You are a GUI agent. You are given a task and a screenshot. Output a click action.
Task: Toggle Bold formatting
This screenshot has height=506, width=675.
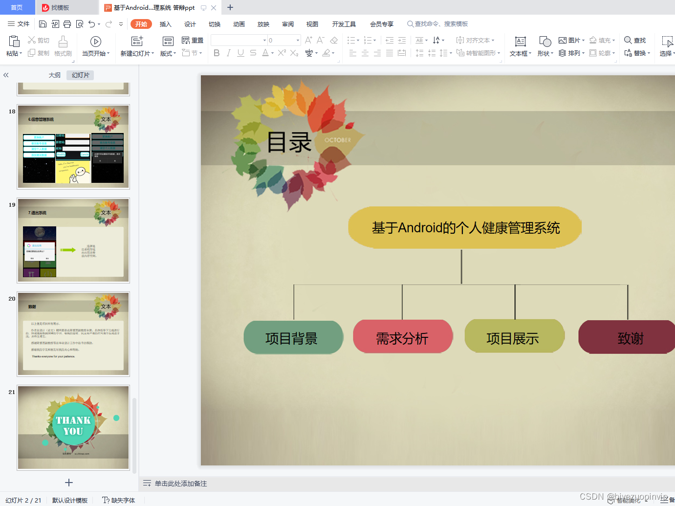pos(217,53)
